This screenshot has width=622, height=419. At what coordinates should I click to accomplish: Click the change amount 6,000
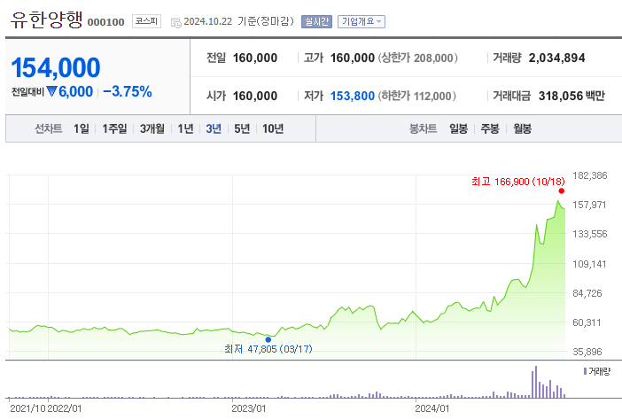[x=76, y=91]
